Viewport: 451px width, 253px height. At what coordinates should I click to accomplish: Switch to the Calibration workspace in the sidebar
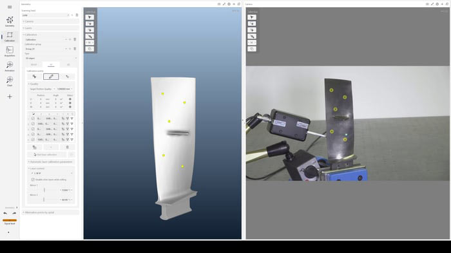click(x=10, y=37)
